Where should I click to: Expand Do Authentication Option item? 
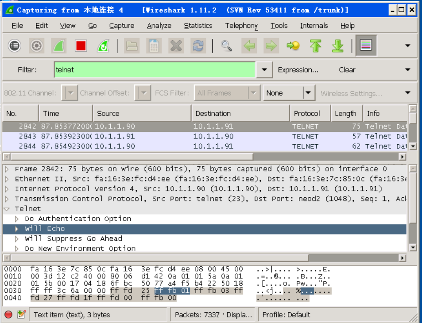point(17,219)
